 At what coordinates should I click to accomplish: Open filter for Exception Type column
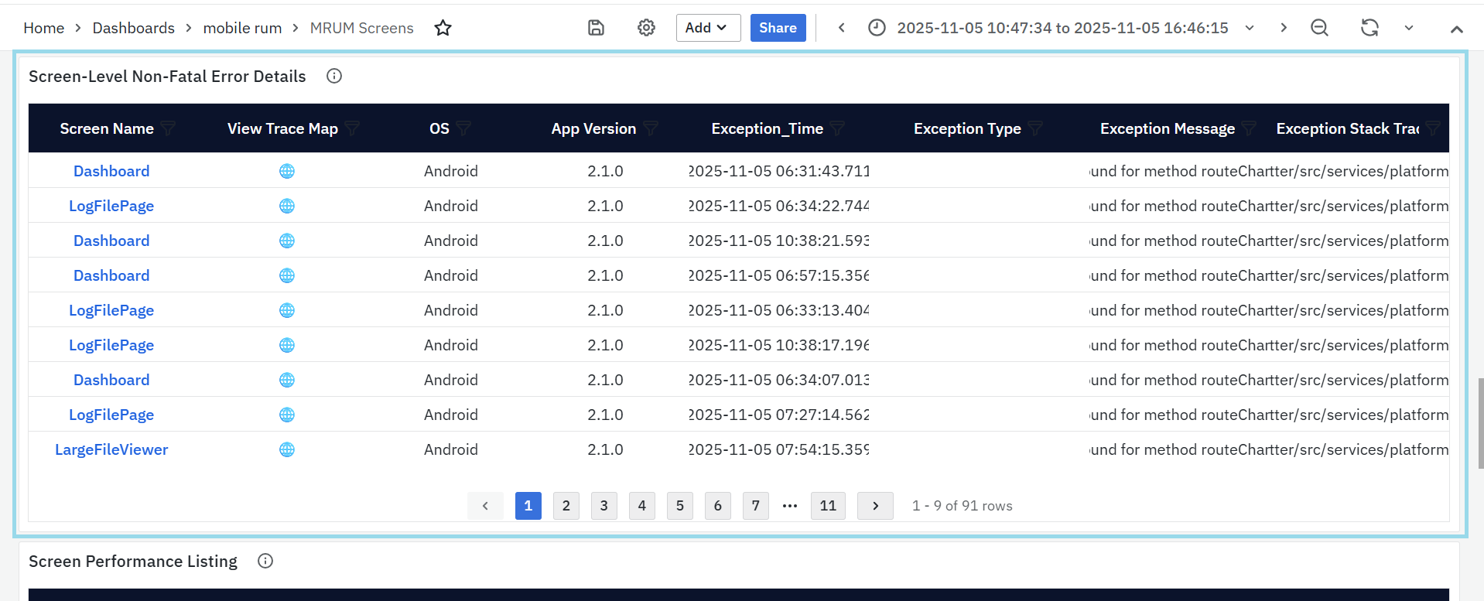[1036, 128]
